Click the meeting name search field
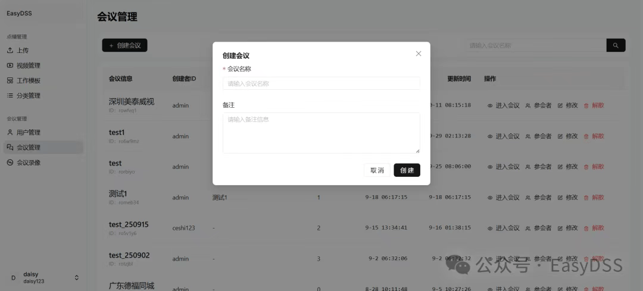 tap(535, 45)
